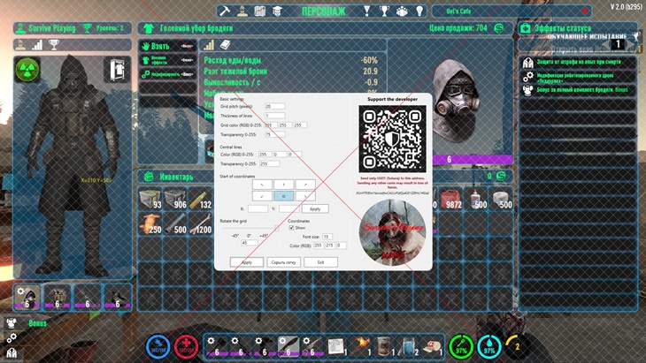Click the cosmetic effects shirt action
The image size is (646, 363).
pyautogui.click(x=167, y=60)
